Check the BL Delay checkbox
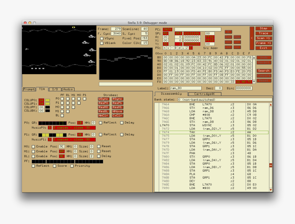 click(98, 156)
